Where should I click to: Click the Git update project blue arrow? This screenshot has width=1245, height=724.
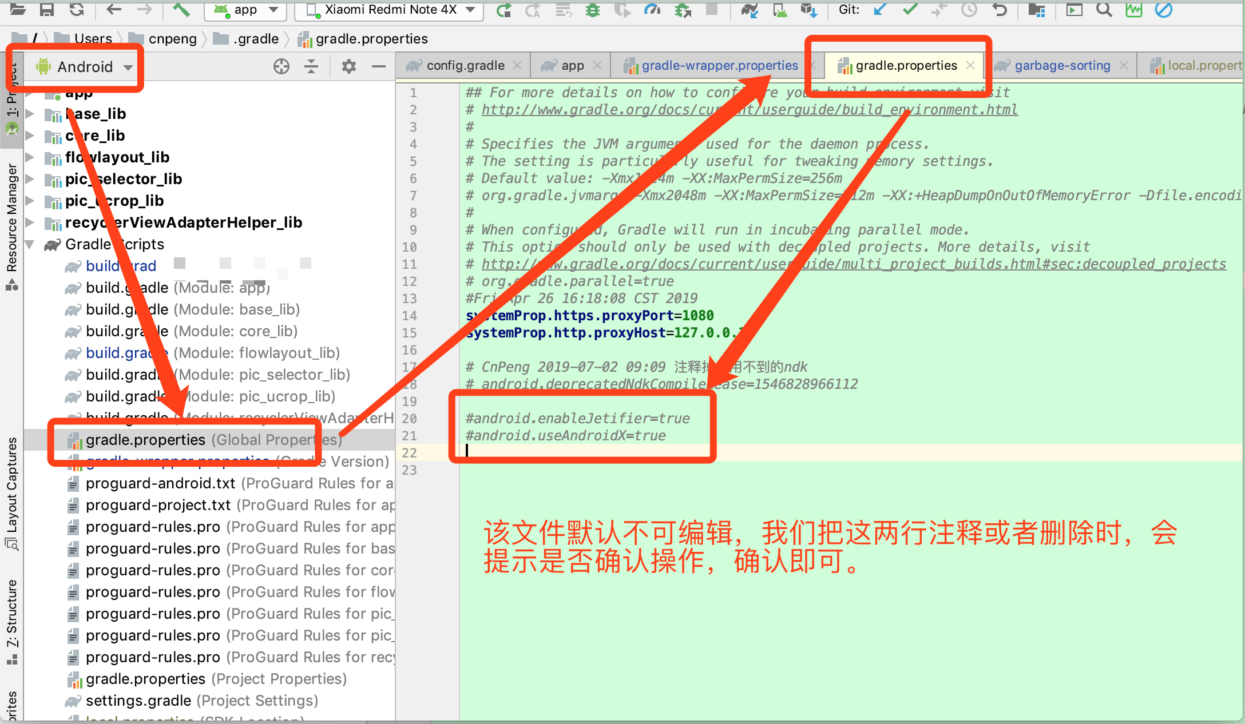(880, 9)
